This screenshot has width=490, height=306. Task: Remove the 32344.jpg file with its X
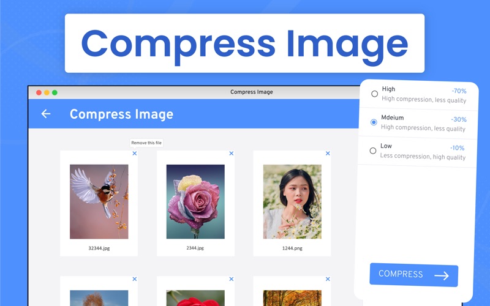coord(134,154)
